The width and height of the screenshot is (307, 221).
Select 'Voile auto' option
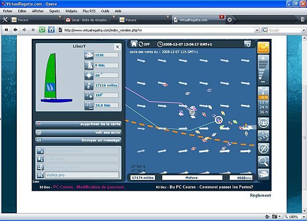tap(82, 159)
